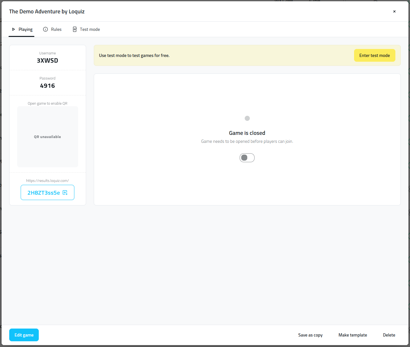
Task: Select the username 3XWSD
Action: tap(47, 60)
